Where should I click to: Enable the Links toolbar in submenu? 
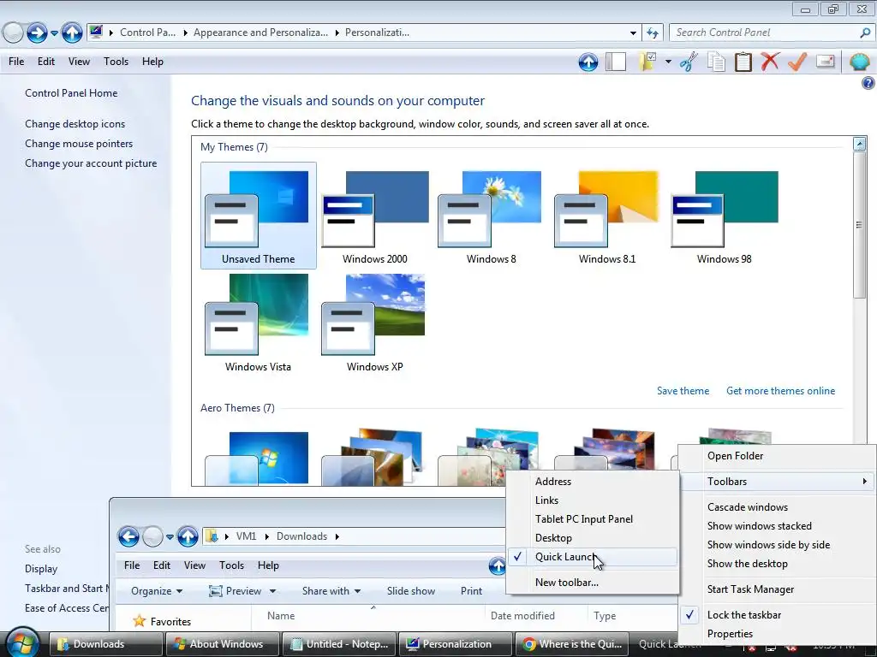[x=592, y=500]
